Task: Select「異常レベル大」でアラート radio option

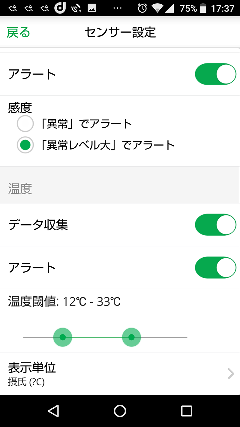Action: click(25, 145)
